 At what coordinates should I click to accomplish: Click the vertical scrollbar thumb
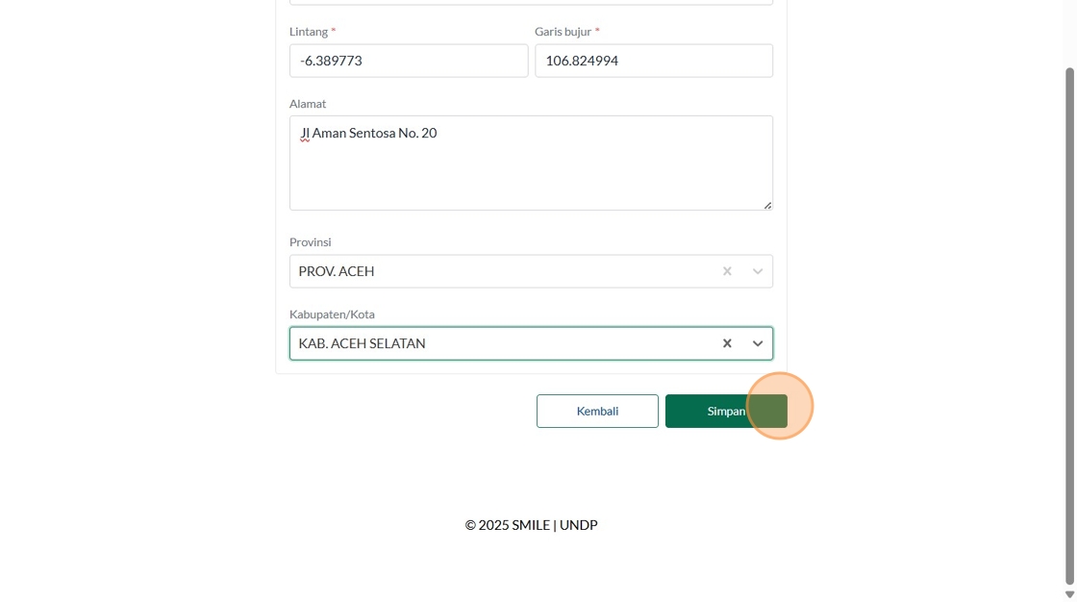click(1069, 327)
